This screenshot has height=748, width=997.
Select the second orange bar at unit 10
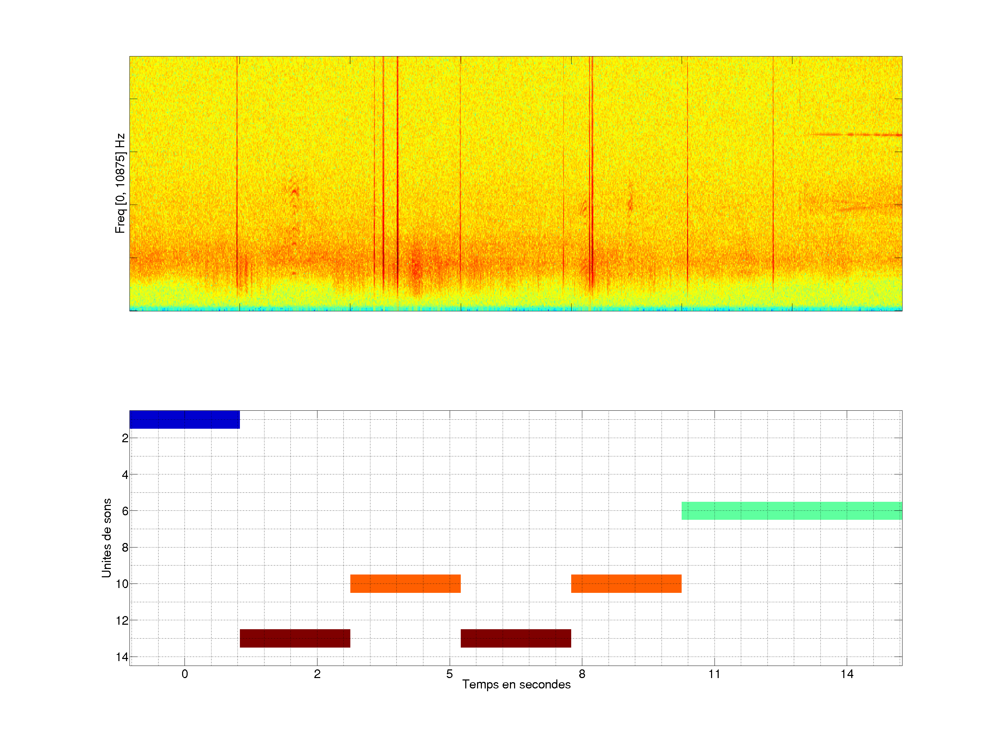626,584
